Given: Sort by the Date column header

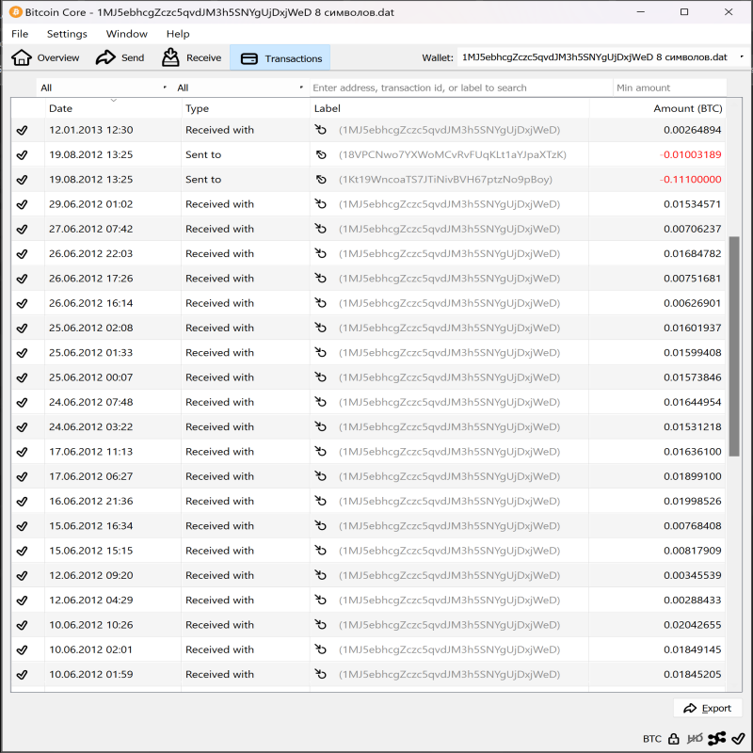Looking at the screenshot, I should 113,108.
